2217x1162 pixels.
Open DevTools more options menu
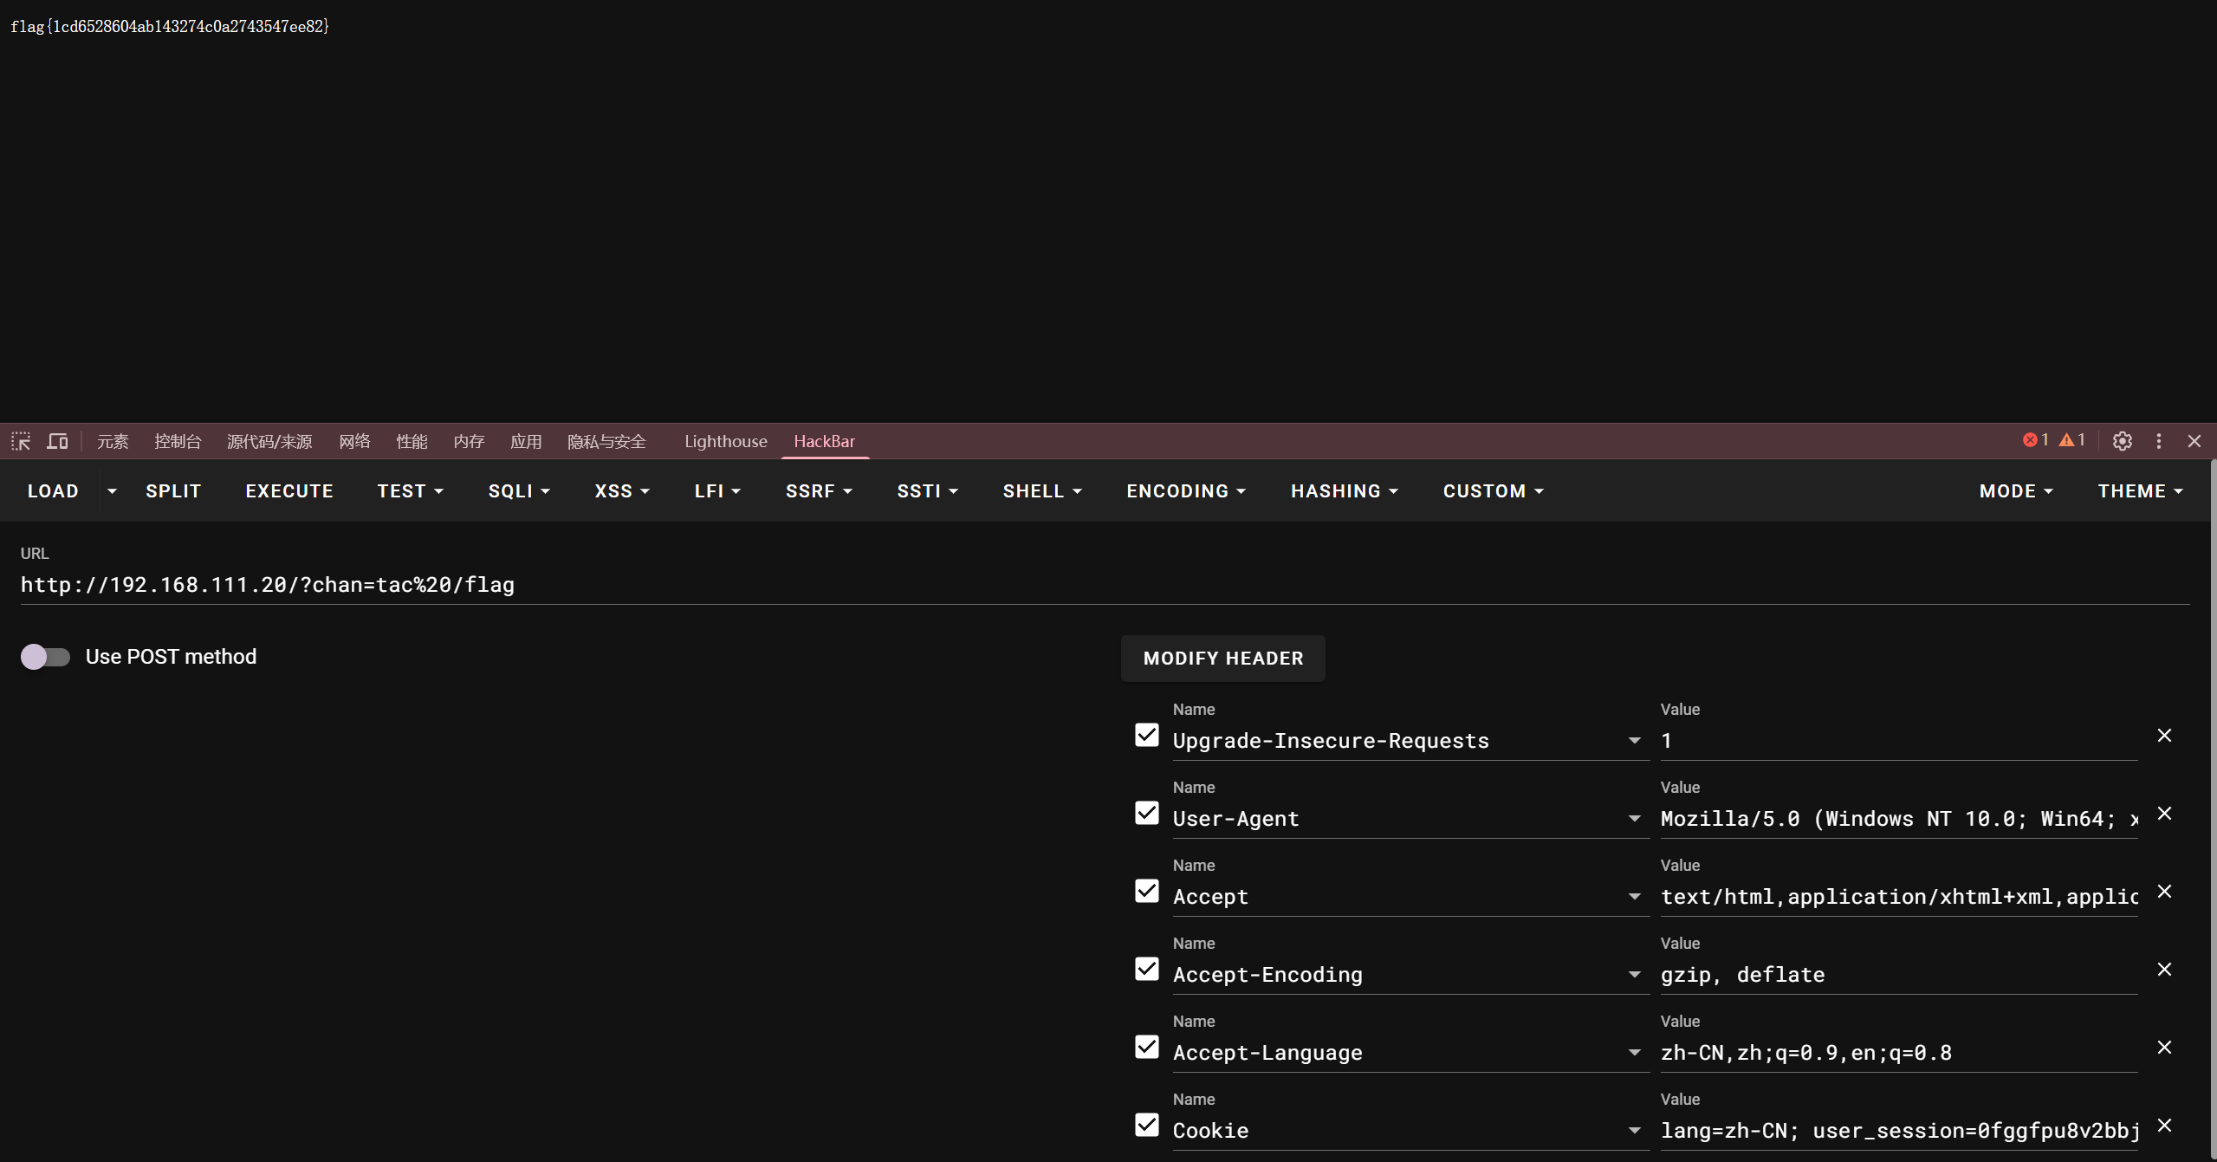[2158, 441]
